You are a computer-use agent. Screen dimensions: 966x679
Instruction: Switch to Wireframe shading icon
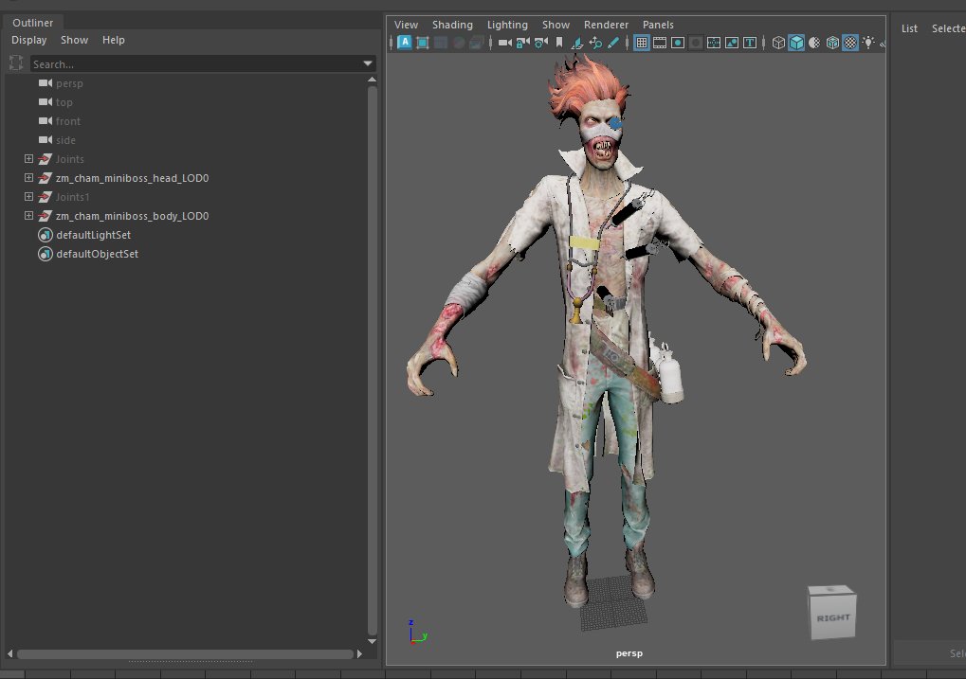click(778, 43)
